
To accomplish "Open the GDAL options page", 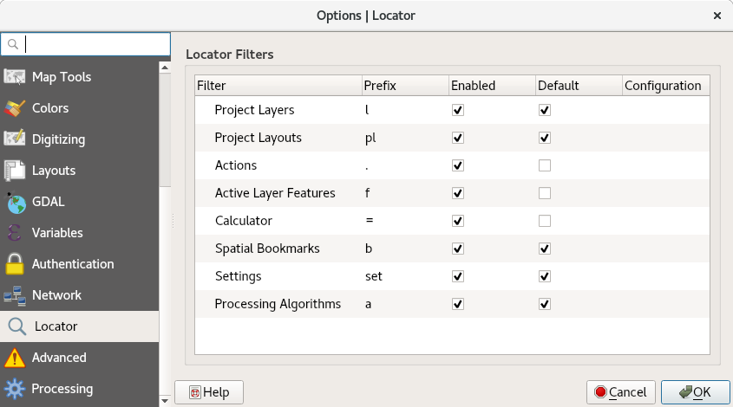I will point(80,202).
